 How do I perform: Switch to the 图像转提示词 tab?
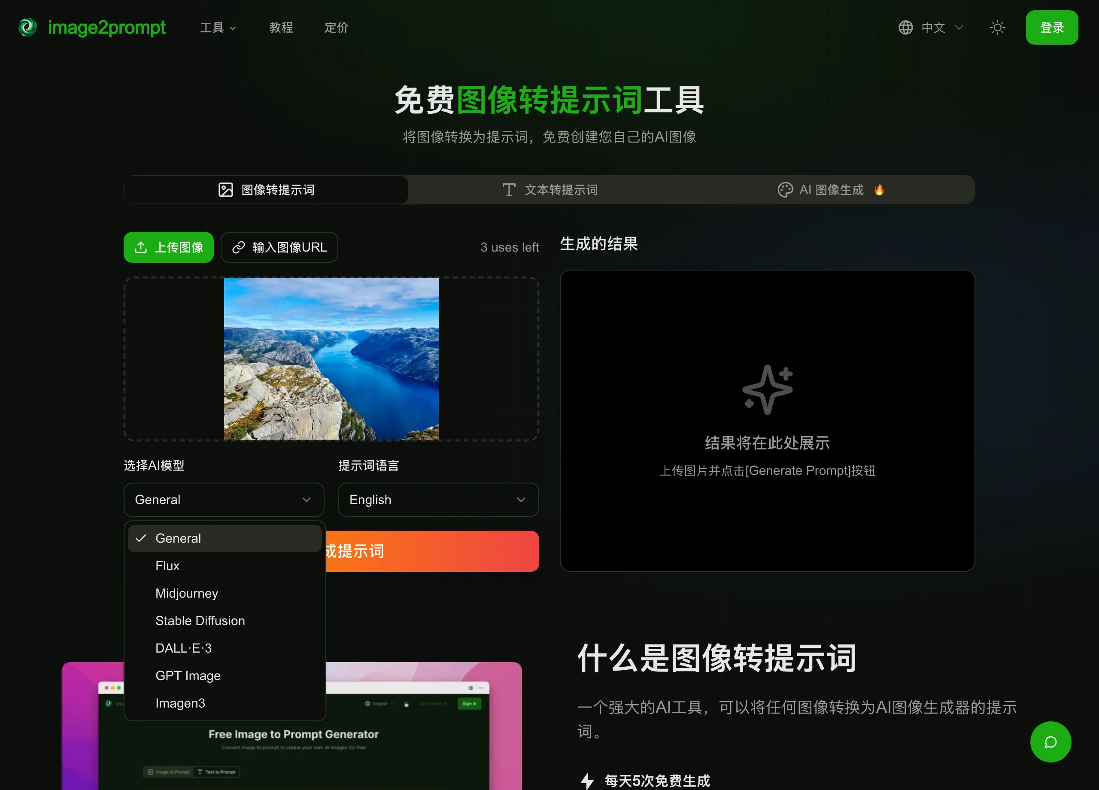pyautogui.click(x=266, y=190)
